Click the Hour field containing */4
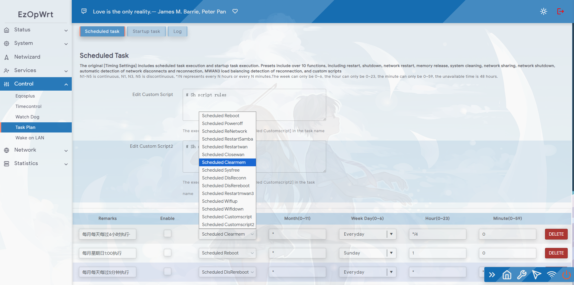Viewport: 574px width, 285px height. click(x=437, y=234)
